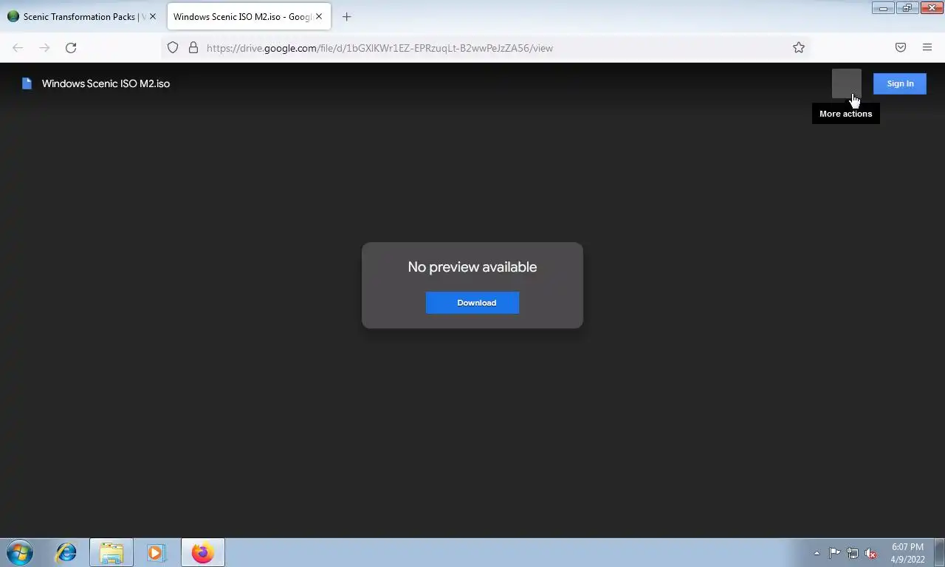Focus the drive.google.com address bar
The height and width of the screenshot is (567, 945).
point(487,48)
